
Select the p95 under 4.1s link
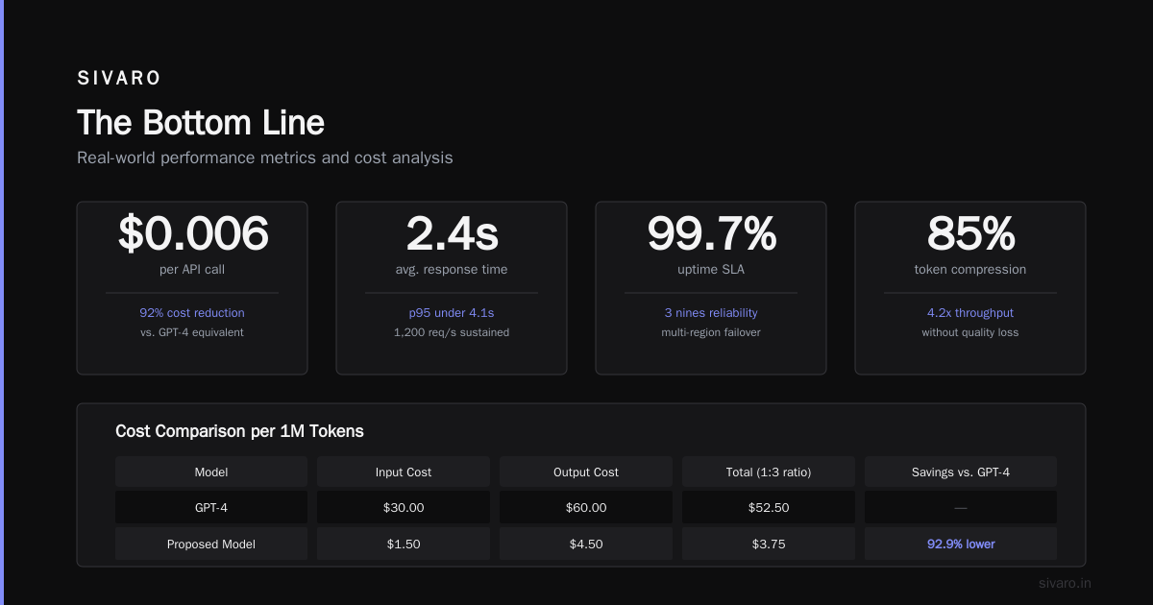point(452,313)
